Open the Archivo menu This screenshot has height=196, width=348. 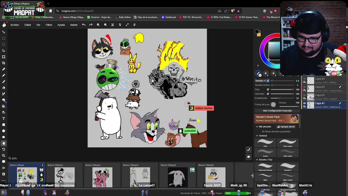(15, 25)
